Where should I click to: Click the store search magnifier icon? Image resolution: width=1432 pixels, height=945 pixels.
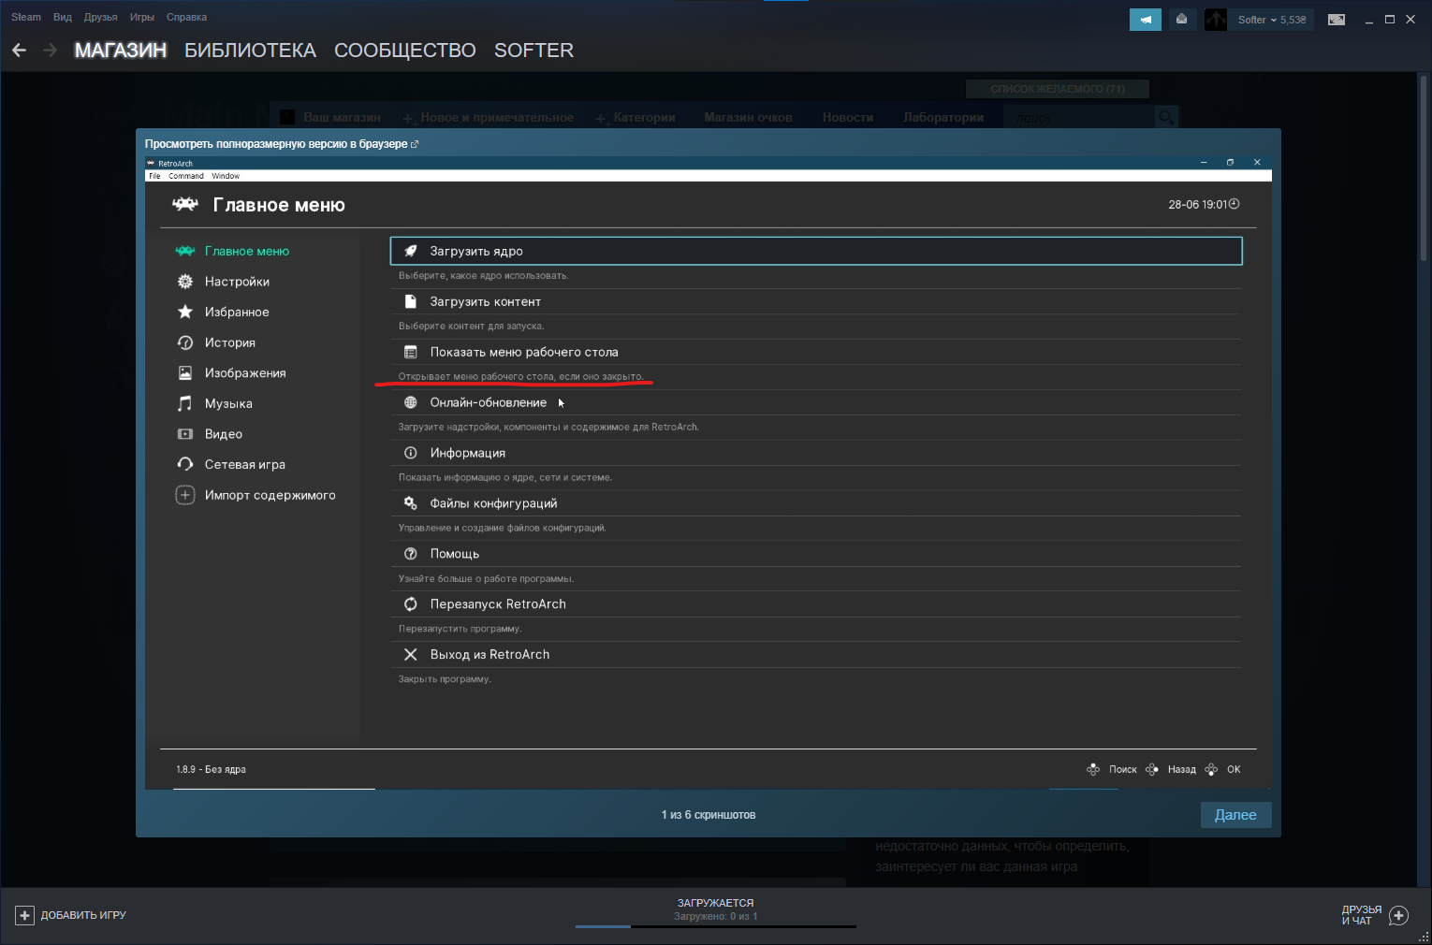1165,117
